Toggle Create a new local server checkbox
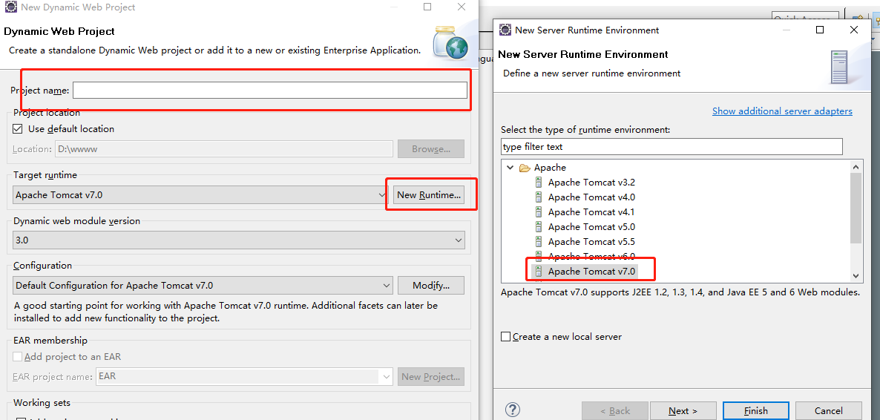 pyautogui.click(x=505, y=337)
